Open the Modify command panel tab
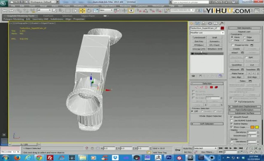Viewport: 264px width, 161px height. tap(197, 23)
